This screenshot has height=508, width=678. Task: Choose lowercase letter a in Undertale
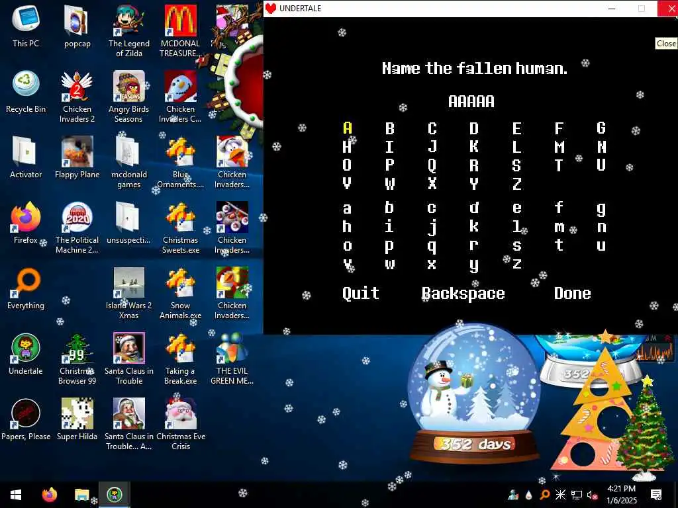pos(347,208)
